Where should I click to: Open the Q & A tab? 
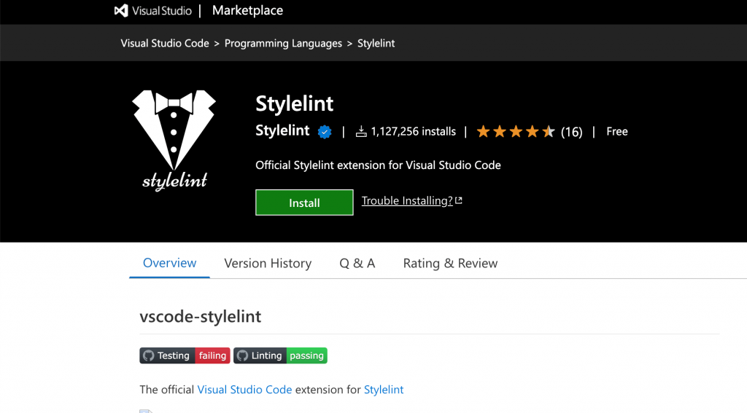[357, 264]
